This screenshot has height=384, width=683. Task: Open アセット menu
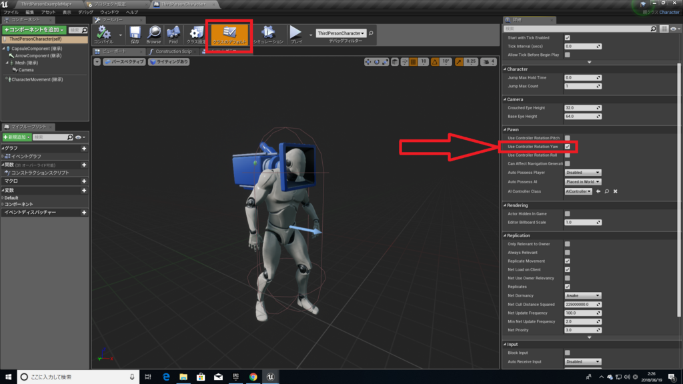click(x=48, y=12)
